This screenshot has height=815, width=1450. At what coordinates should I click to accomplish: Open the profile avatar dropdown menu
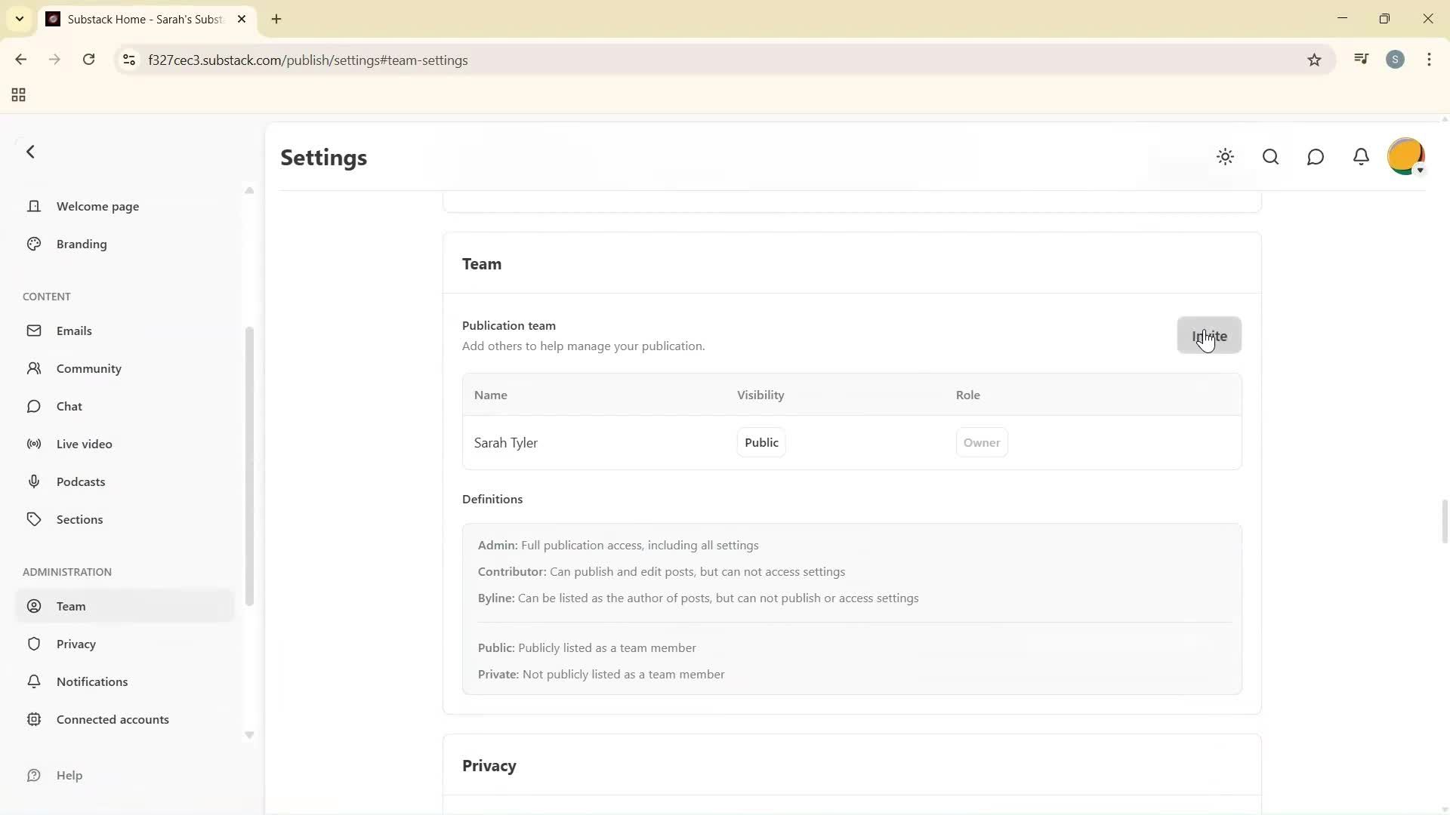1406,157
